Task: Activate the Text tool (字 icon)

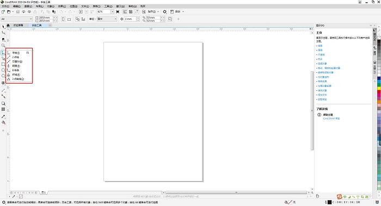Action: tap(3, 83)
